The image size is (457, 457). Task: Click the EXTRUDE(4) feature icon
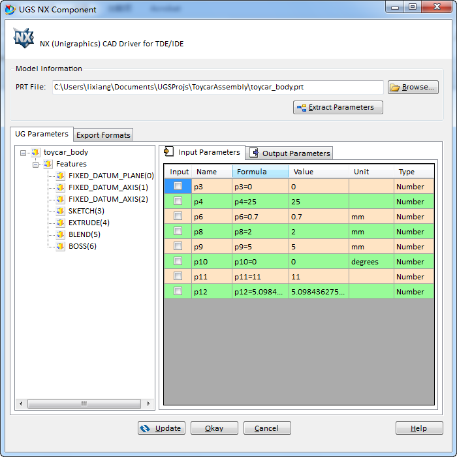60,223
